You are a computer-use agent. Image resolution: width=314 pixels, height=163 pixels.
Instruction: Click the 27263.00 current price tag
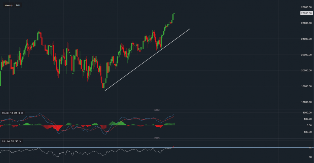point(306,13)
